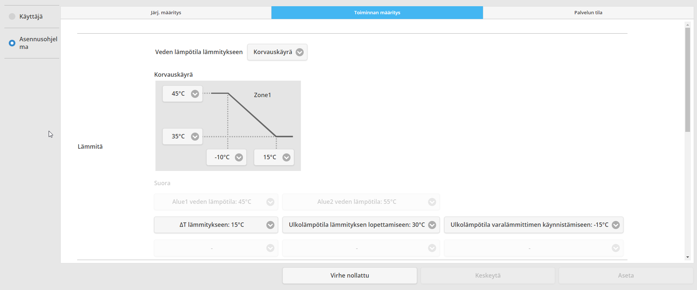697x290 pixels.
Task: Open Ulkolämpötila lämmityksen lopettamiseen: 30°C dropdown
Action: [x=361, y=225]
